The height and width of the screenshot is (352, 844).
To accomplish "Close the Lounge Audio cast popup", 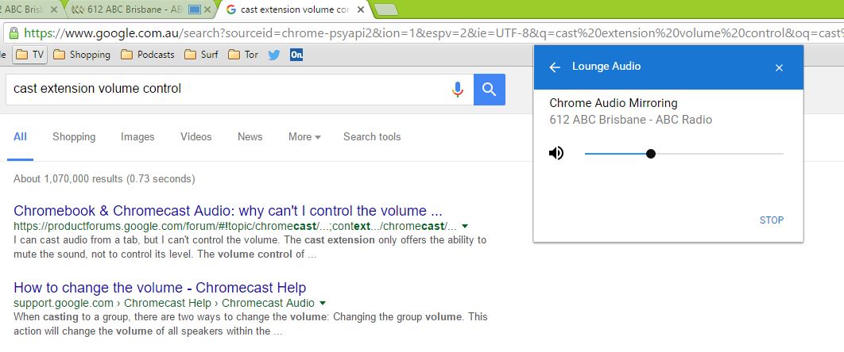I will tap(779, 67).
